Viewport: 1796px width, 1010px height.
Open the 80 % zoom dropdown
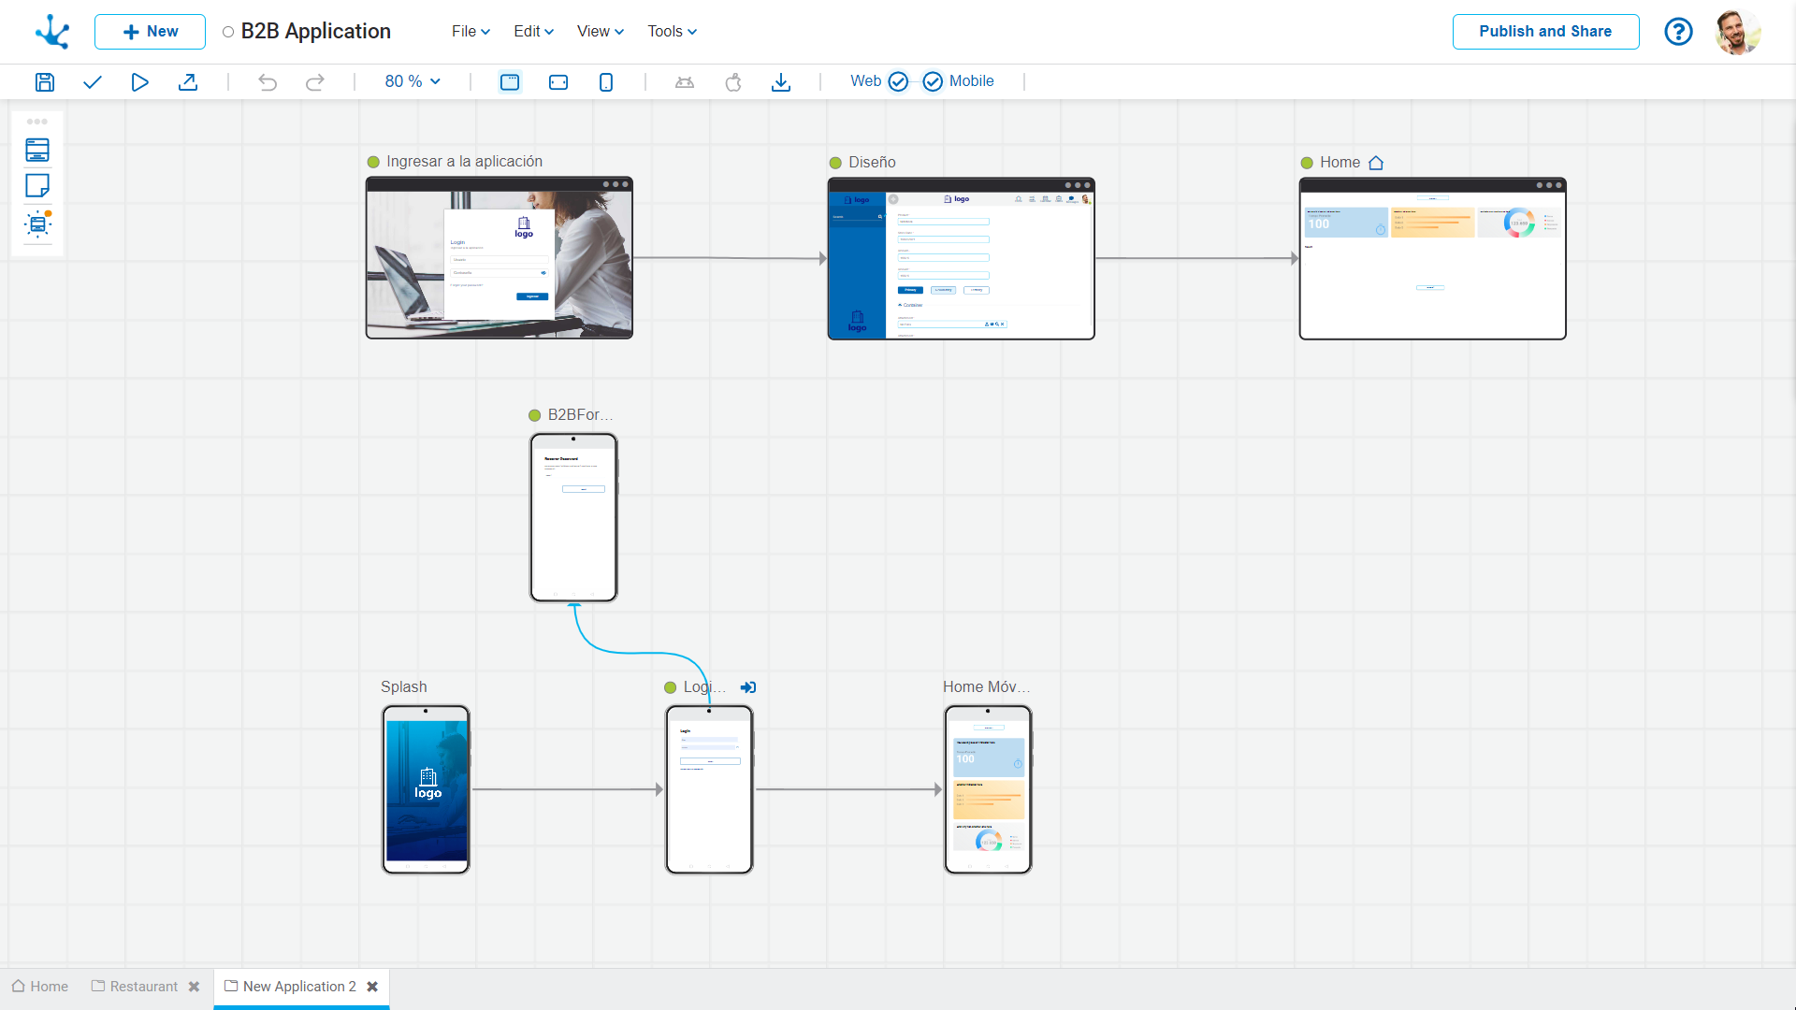click(x=413, y=81)
